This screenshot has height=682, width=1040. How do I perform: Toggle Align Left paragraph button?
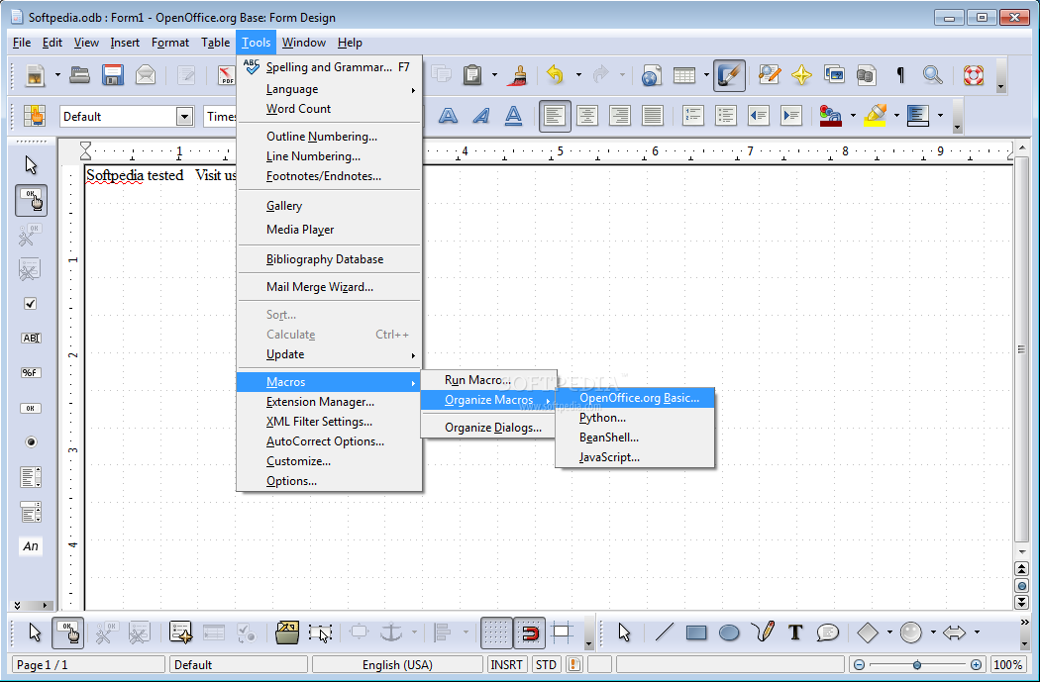[x=555, y=116]
